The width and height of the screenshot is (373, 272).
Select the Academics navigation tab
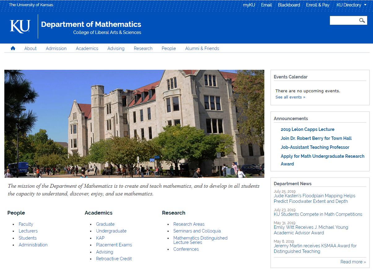pos(87,48)
